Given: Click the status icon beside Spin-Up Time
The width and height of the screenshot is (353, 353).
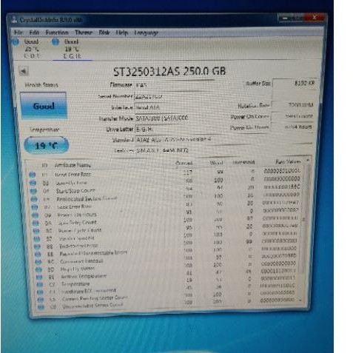Looking at the screenshot, I should pos(33,183).
